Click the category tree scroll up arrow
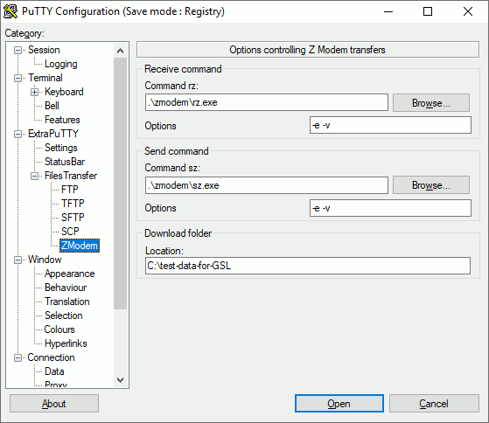This screenshot has width=489, height=423. (121, 51)
